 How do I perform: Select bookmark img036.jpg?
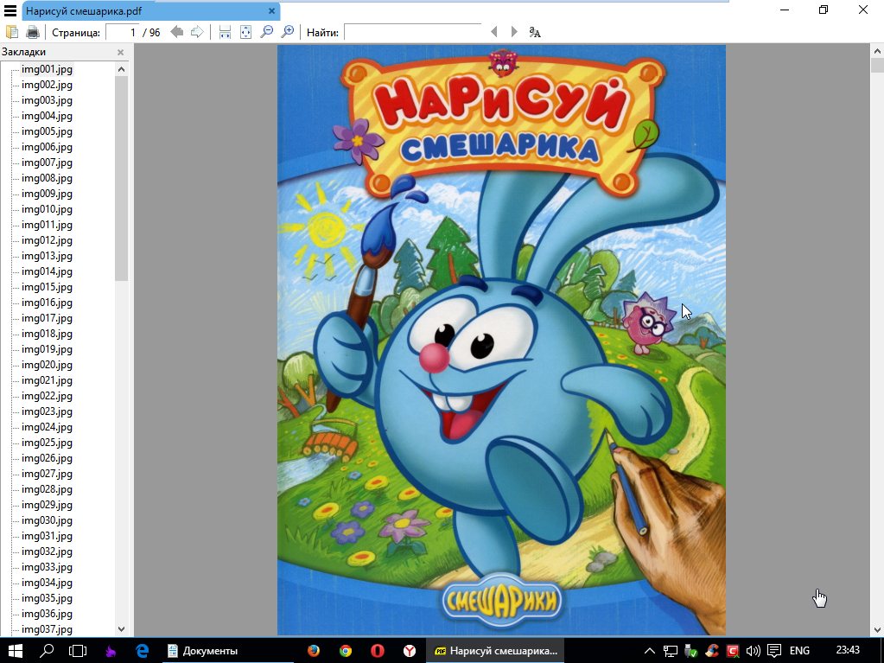point(47,614)
